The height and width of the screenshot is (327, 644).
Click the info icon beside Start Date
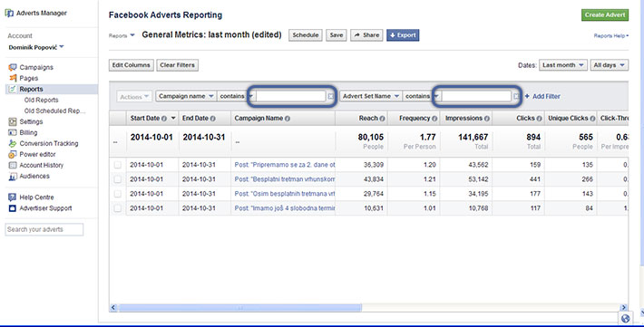164,119
